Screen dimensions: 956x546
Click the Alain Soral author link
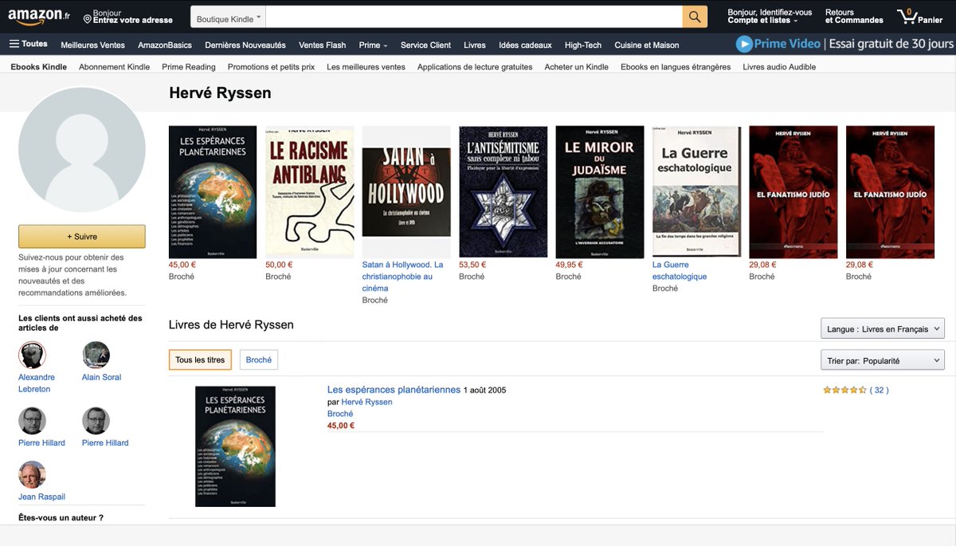[x=101, y=377]
